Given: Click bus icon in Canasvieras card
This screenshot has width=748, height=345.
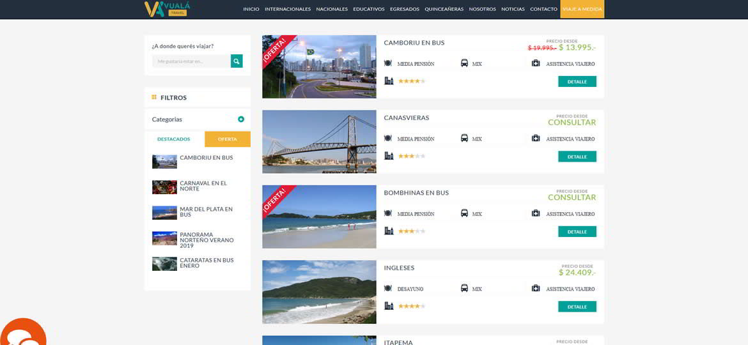Looking at the screenshot, I should coord(464,138).
